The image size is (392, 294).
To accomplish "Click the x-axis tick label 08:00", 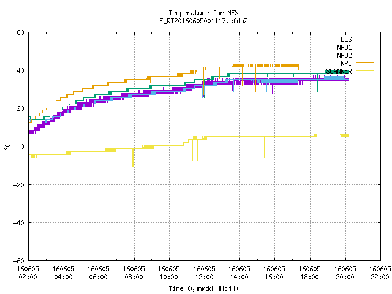I will pyautogui.click(x=134, y=277).
